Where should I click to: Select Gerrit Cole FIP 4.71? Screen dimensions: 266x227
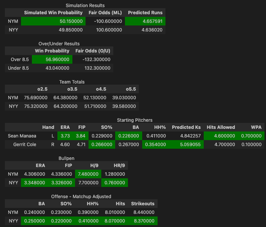point(81,145)
